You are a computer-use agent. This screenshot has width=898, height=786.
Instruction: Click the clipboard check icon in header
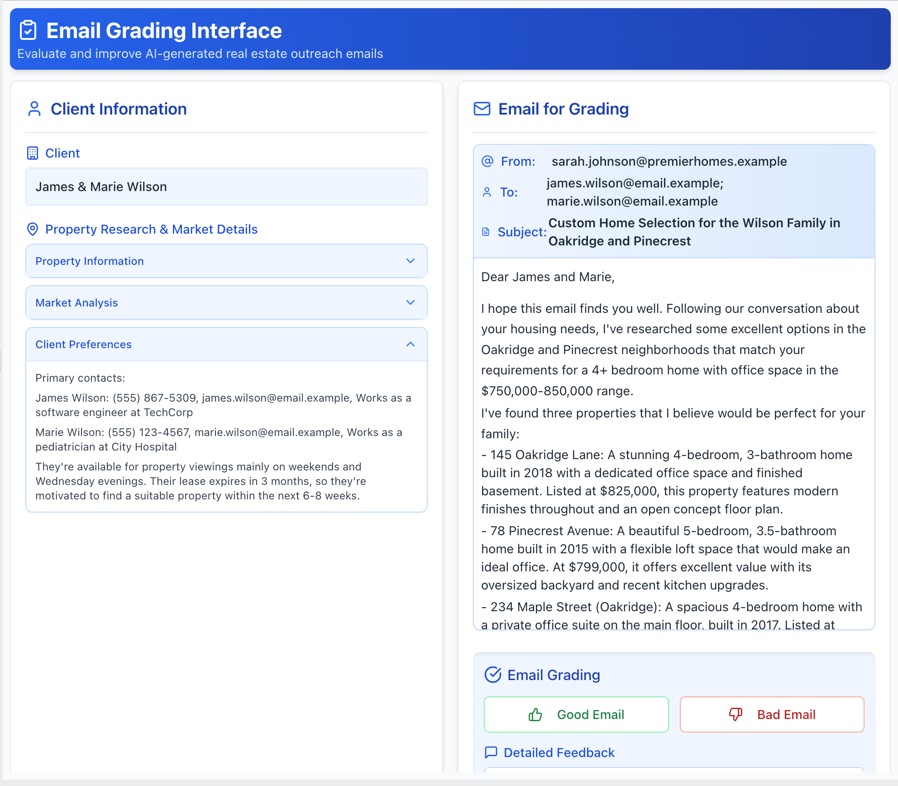click(28, 30)
